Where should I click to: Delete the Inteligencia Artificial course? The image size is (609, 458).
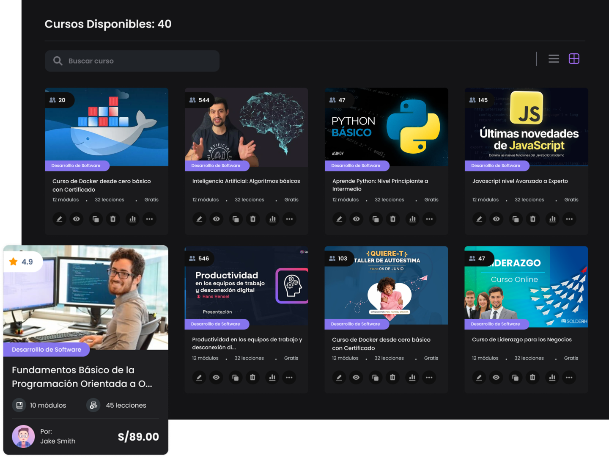pyautogui.click(x=253, y=219)
